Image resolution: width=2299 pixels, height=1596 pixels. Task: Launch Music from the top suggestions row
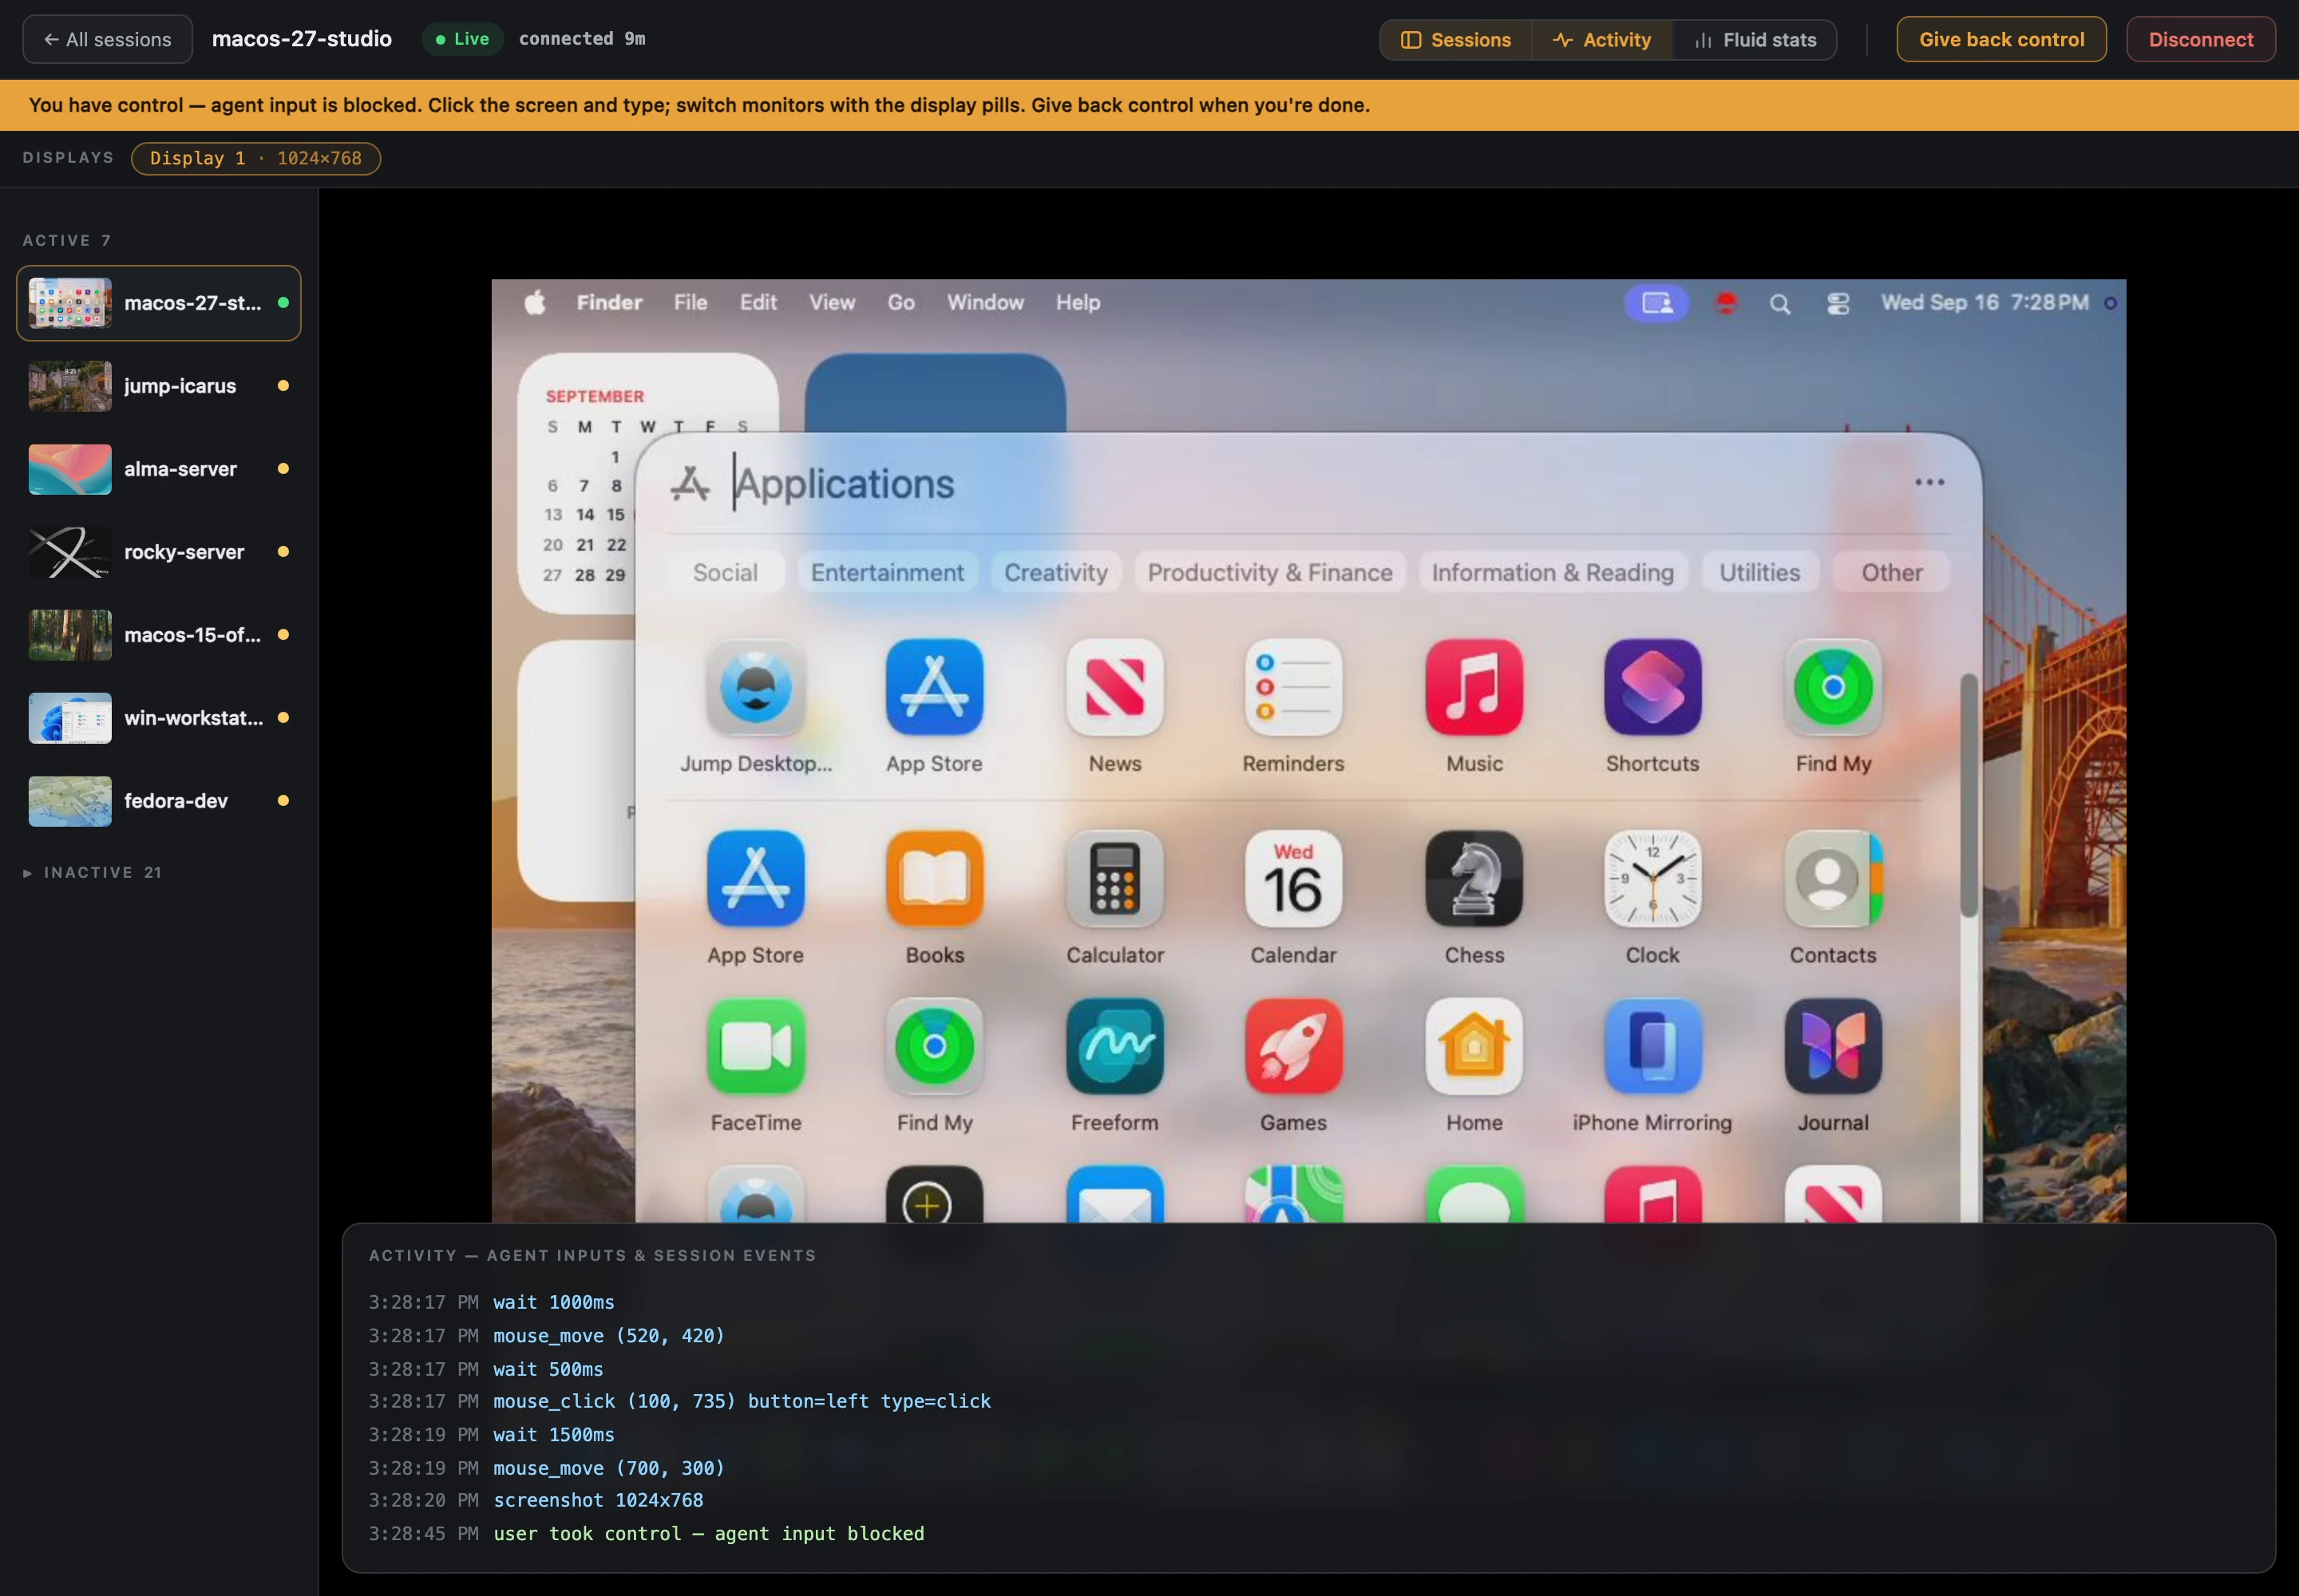(1474, 688)
